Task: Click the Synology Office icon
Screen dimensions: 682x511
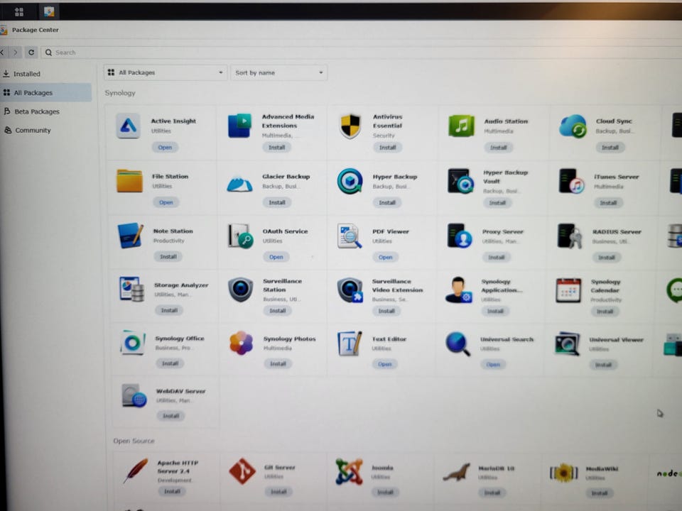Action: tap(133, 343)
